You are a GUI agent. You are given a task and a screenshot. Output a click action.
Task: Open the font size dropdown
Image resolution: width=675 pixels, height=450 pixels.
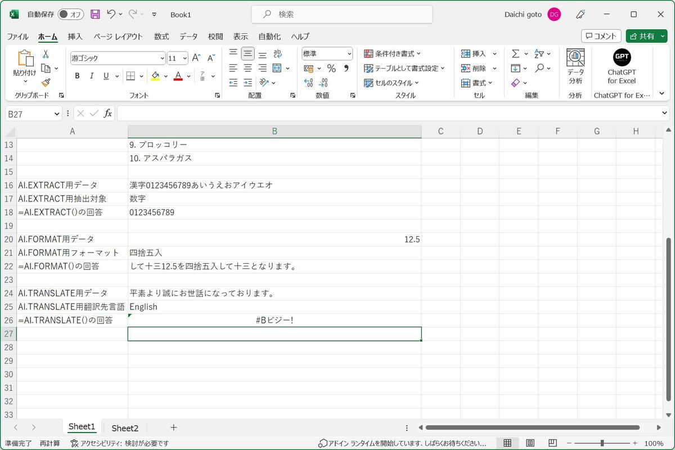186,58
